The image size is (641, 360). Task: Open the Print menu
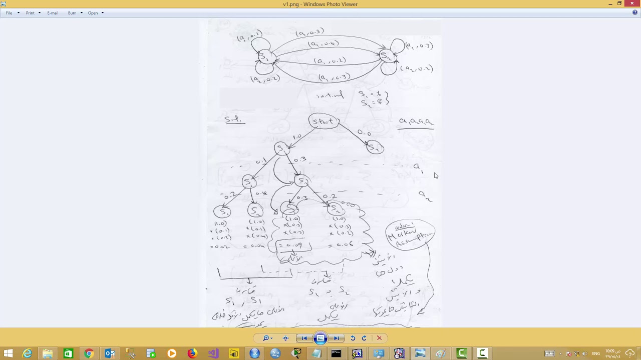pos(33,13)
